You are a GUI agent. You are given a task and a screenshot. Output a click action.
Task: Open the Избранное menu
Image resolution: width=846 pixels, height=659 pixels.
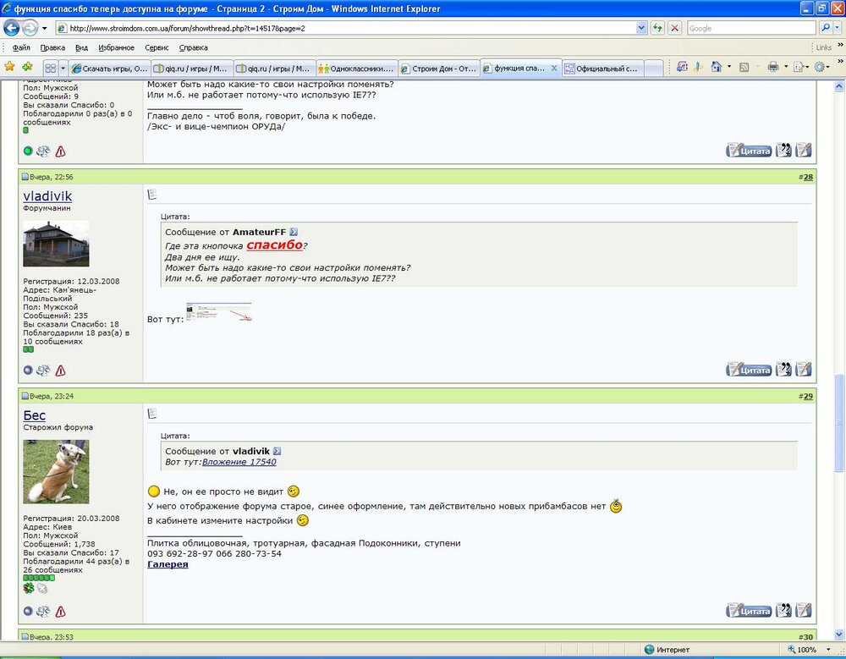116,47
